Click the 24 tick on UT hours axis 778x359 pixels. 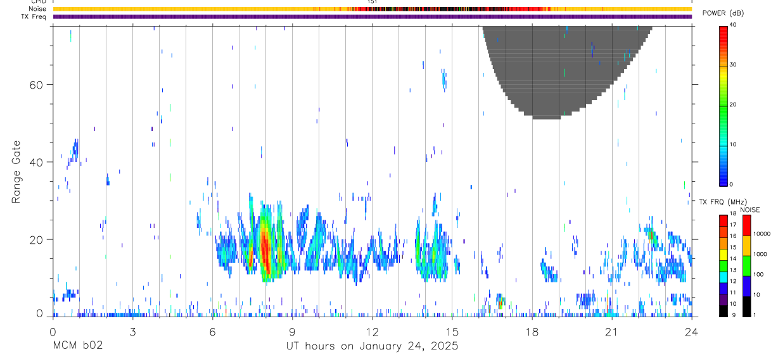692,331
